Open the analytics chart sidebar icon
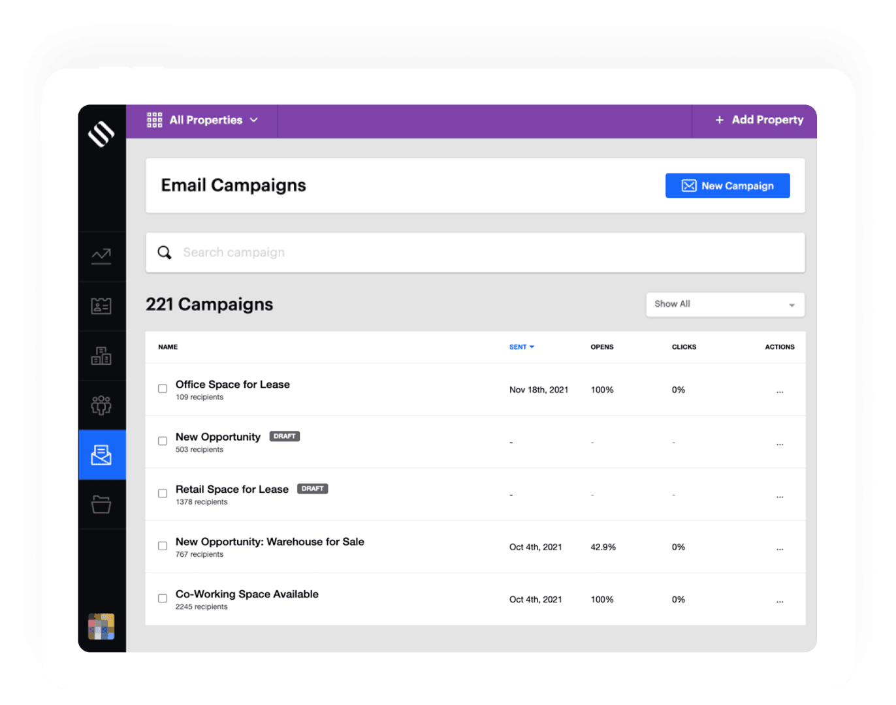Screen dimensions: 896x705 [x=101, y=256]
